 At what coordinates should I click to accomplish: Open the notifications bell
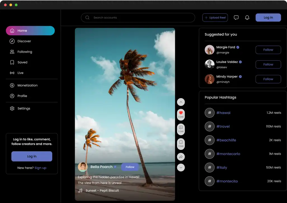(x=247, y=18)
